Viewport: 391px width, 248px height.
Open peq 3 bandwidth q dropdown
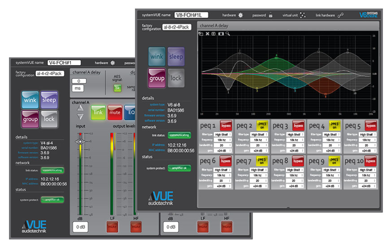(x=295, y=145)
